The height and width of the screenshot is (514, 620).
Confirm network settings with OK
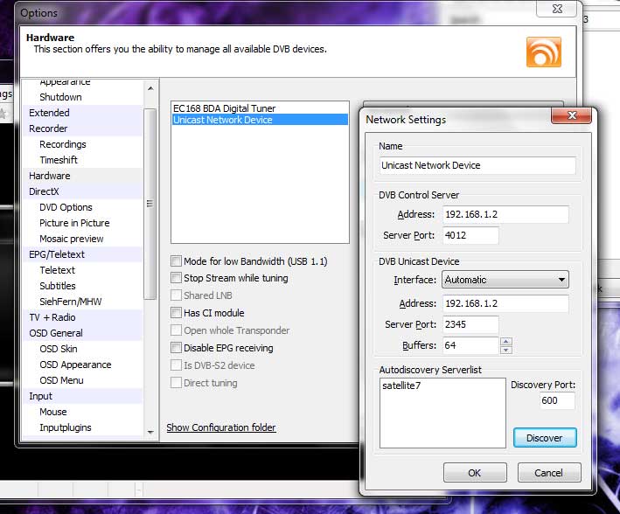coord(475,473)
